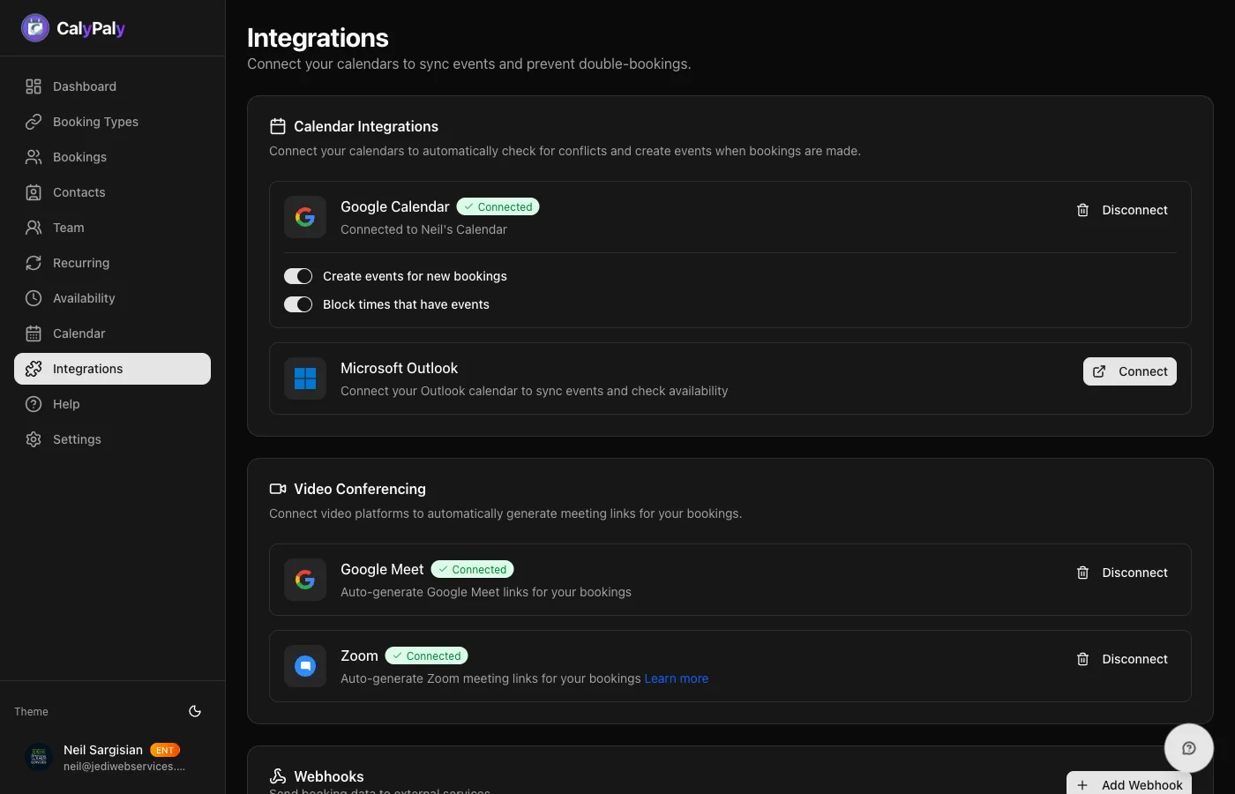The height and width of the screenshot is (794, 1235).
Task: Open the Bookings page from sidebar
Action: coord(79,156)
